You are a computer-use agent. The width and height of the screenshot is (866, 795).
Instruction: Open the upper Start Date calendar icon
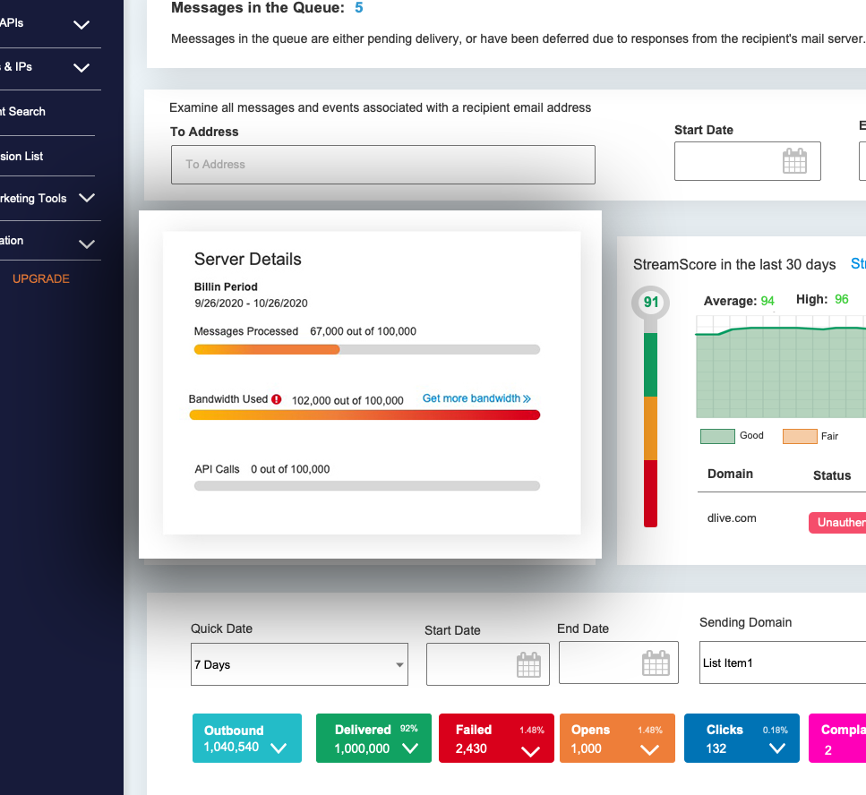point(794,160)
